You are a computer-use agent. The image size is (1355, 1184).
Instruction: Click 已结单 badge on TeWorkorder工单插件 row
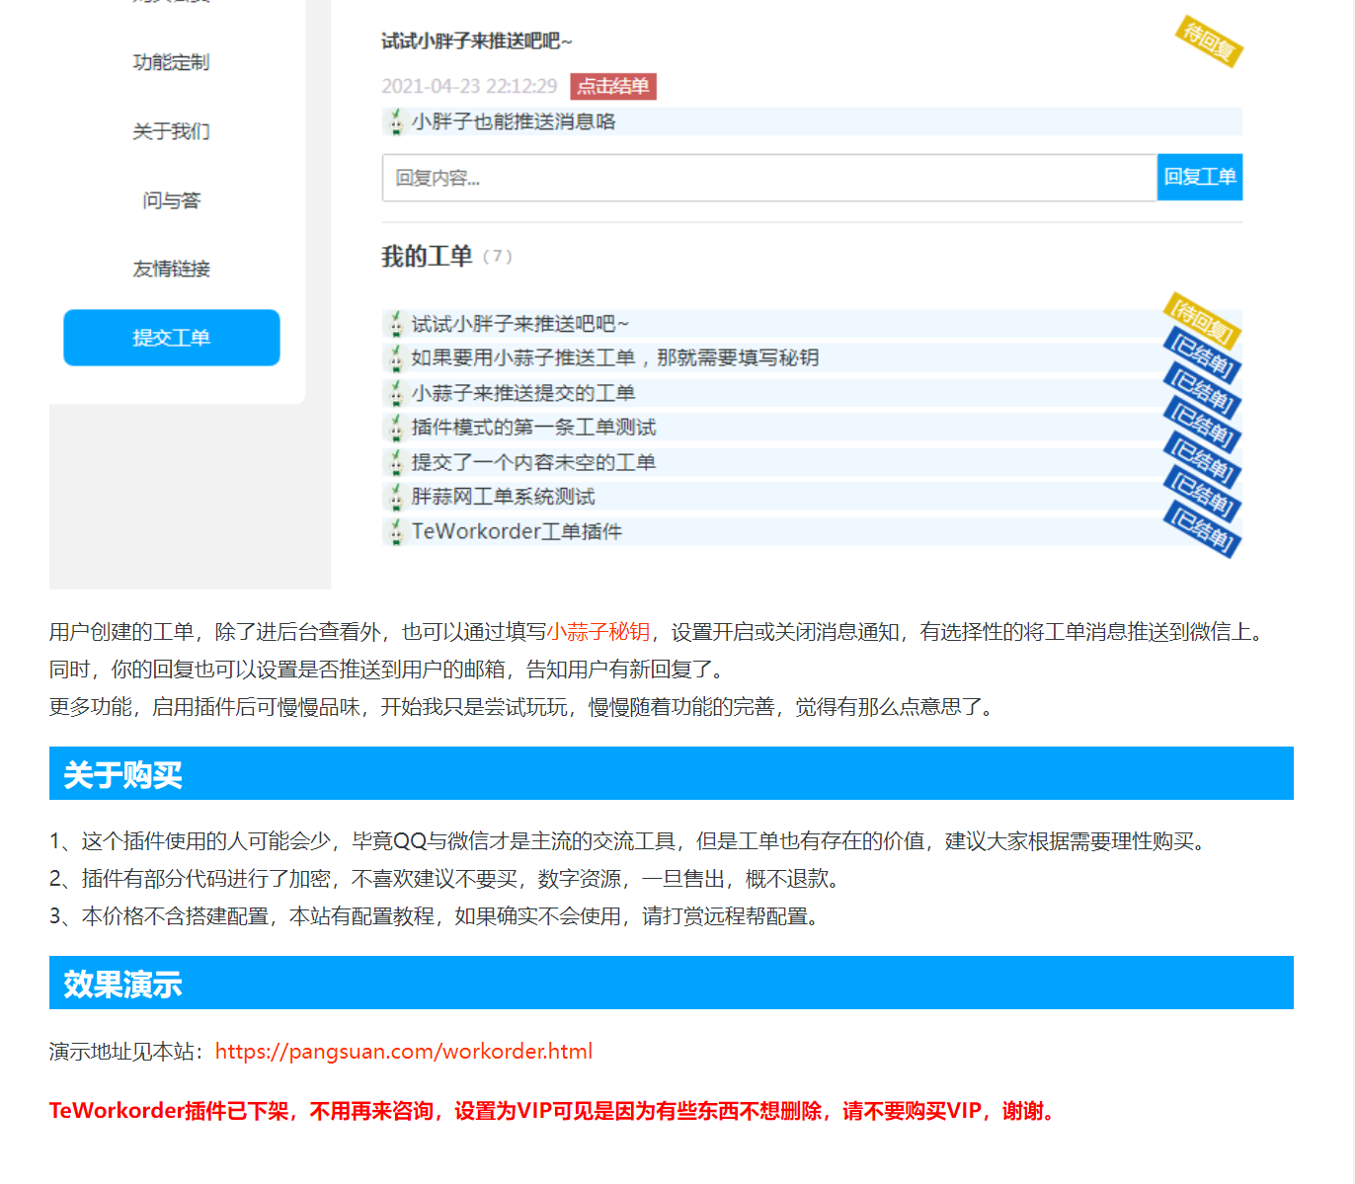click(1202, 530)
